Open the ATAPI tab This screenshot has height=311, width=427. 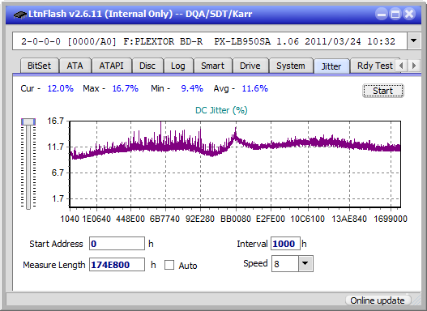click(x=111, y=66)
